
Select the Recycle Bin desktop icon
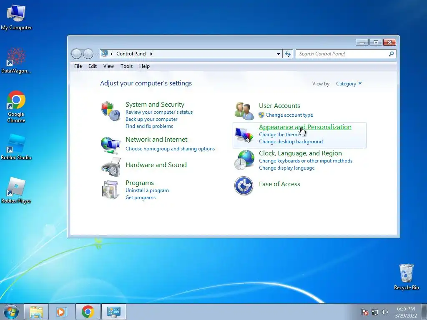point(406,277)
